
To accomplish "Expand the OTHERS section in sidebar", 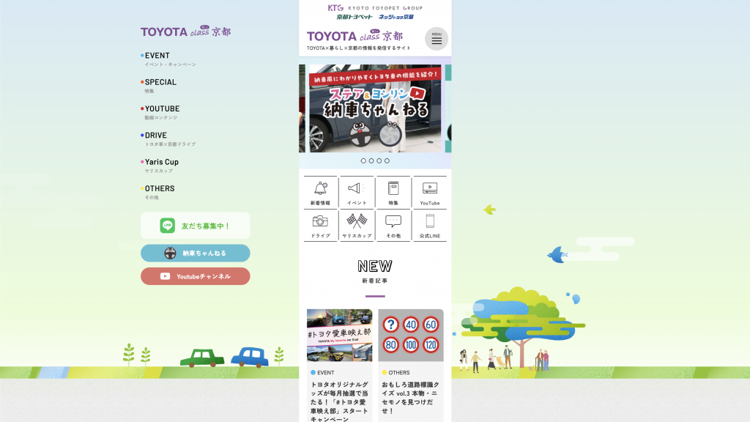I will pyautogui.click(x=159, y=188).
